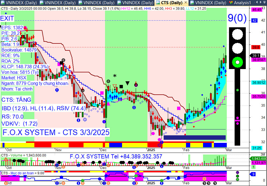267x186 pixels.
Task: Click the Bookvalue: 14879 label
Action: [x=19, y=50]
